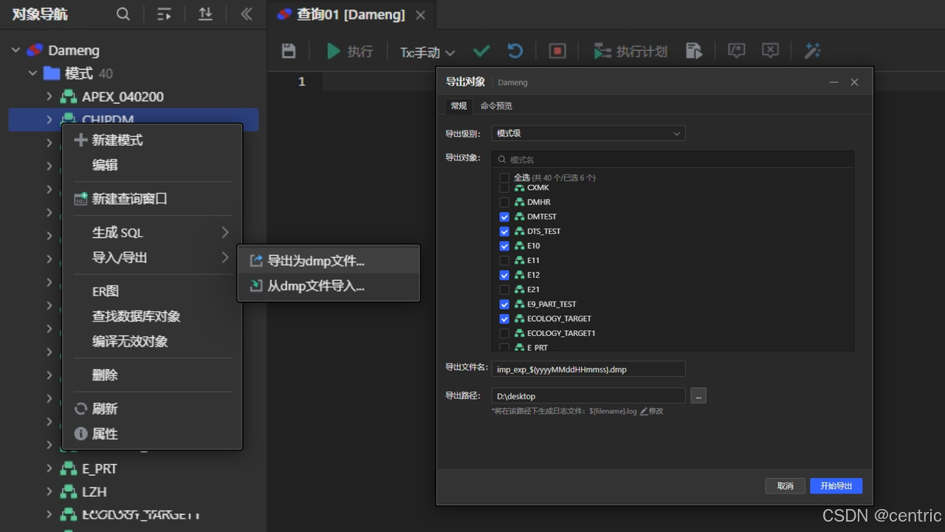Check the E21 schema checkbox
Image resolution: width=945 pixels, height=532 pixels.
tap(504, 290)
